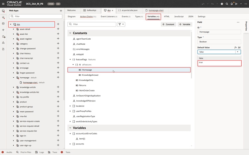Expand the localeList constant

point(70,106)
